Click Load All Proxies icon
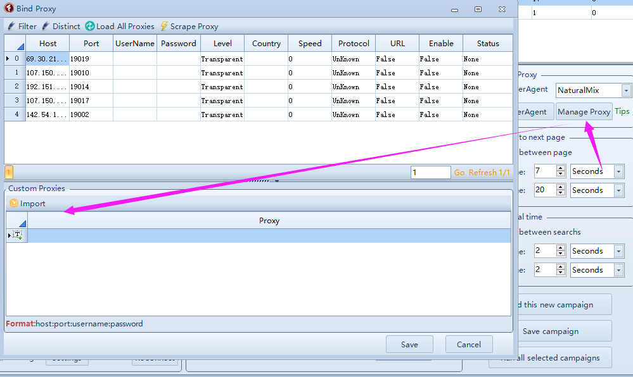 click(90, 27)
